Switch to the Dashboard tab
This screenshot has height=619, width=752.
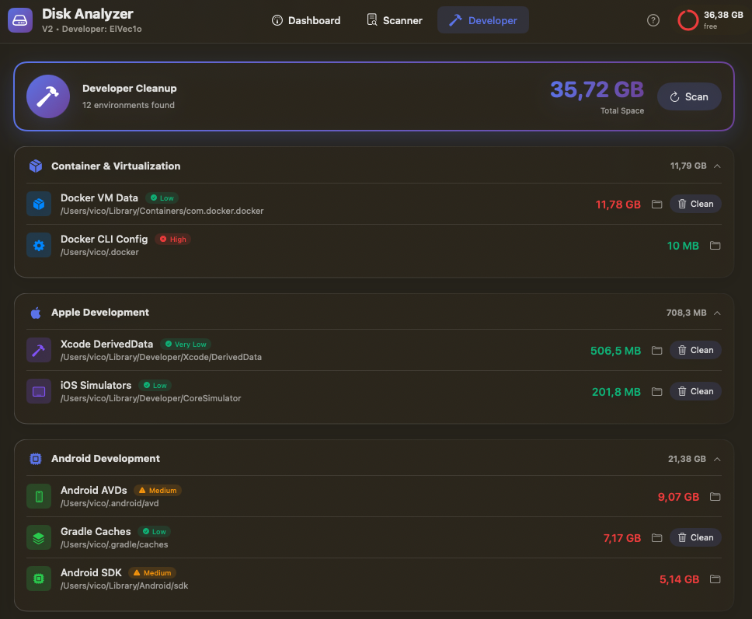point(305,20)
